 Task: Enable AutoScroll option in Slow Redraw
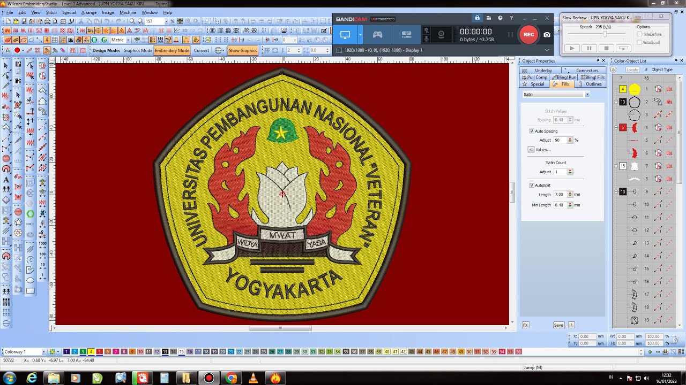(x=639, y=42)
